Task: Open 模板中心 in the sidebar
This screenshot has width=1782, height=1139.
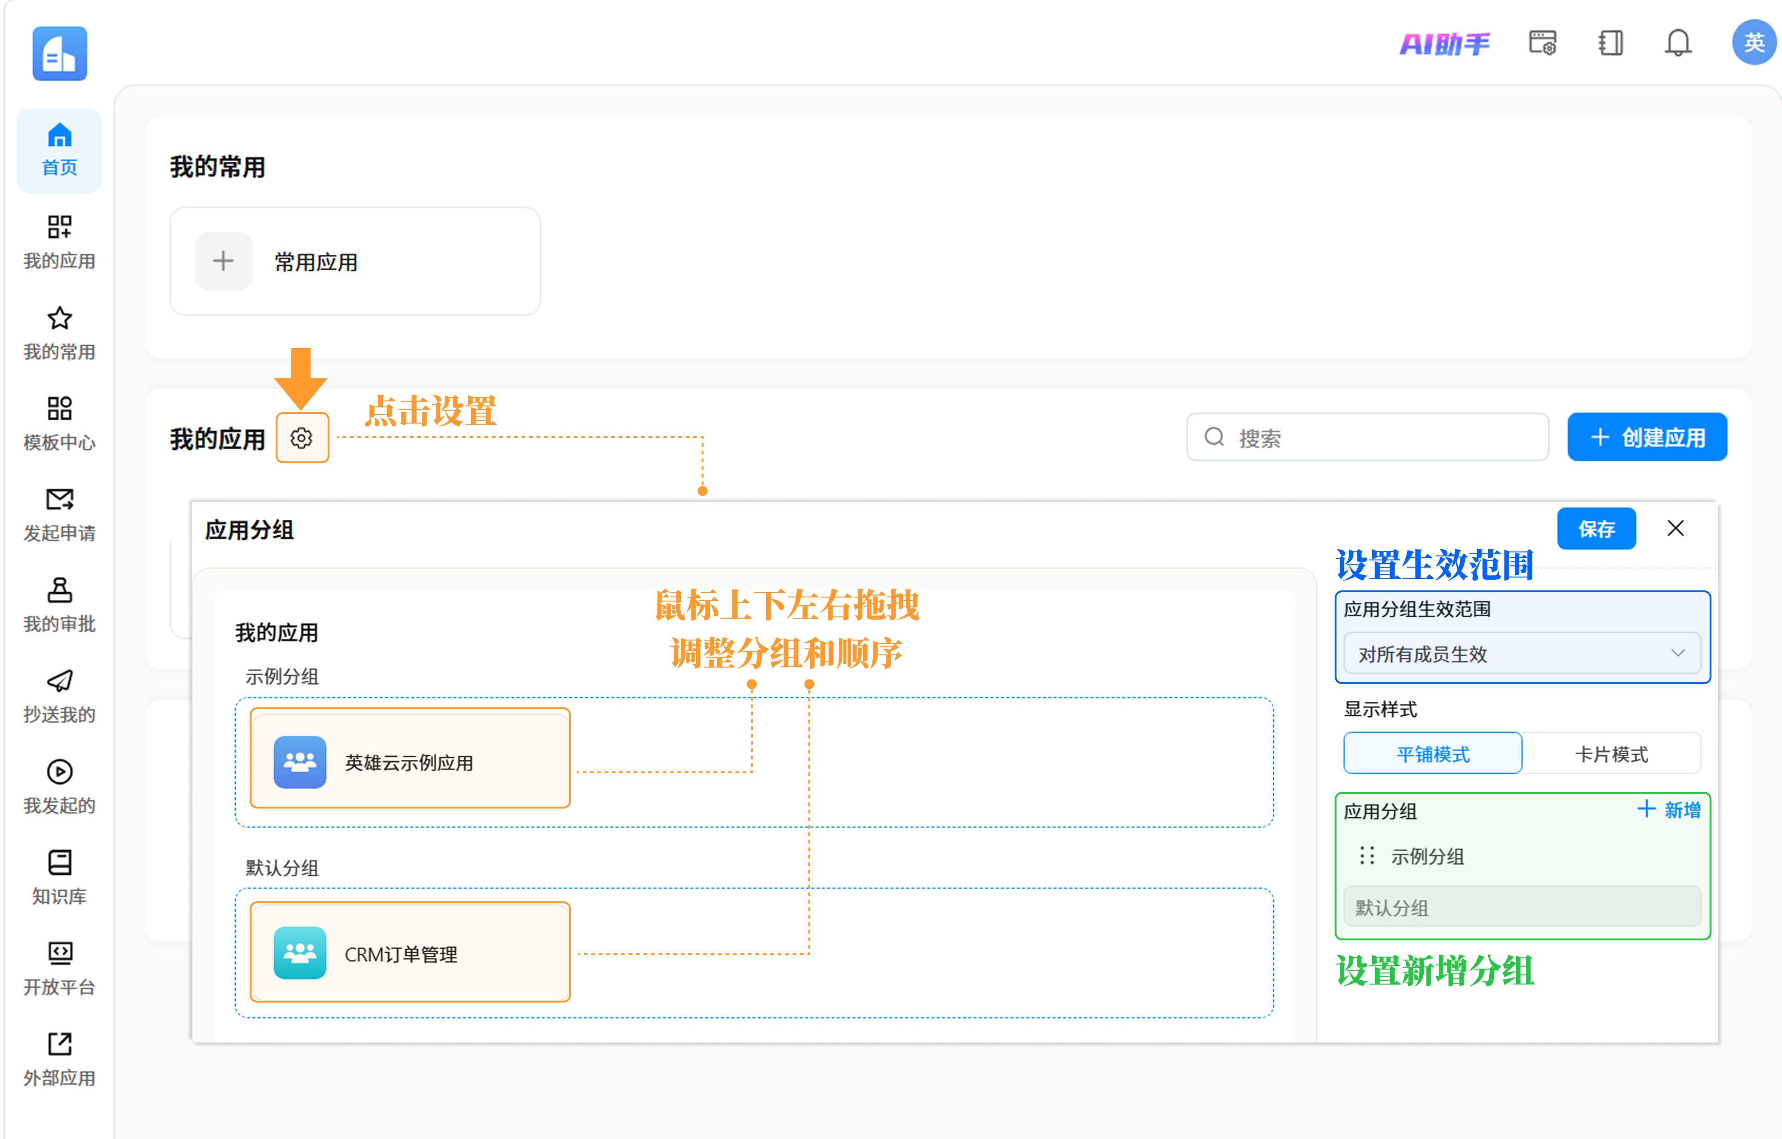Action: [59, 423]
